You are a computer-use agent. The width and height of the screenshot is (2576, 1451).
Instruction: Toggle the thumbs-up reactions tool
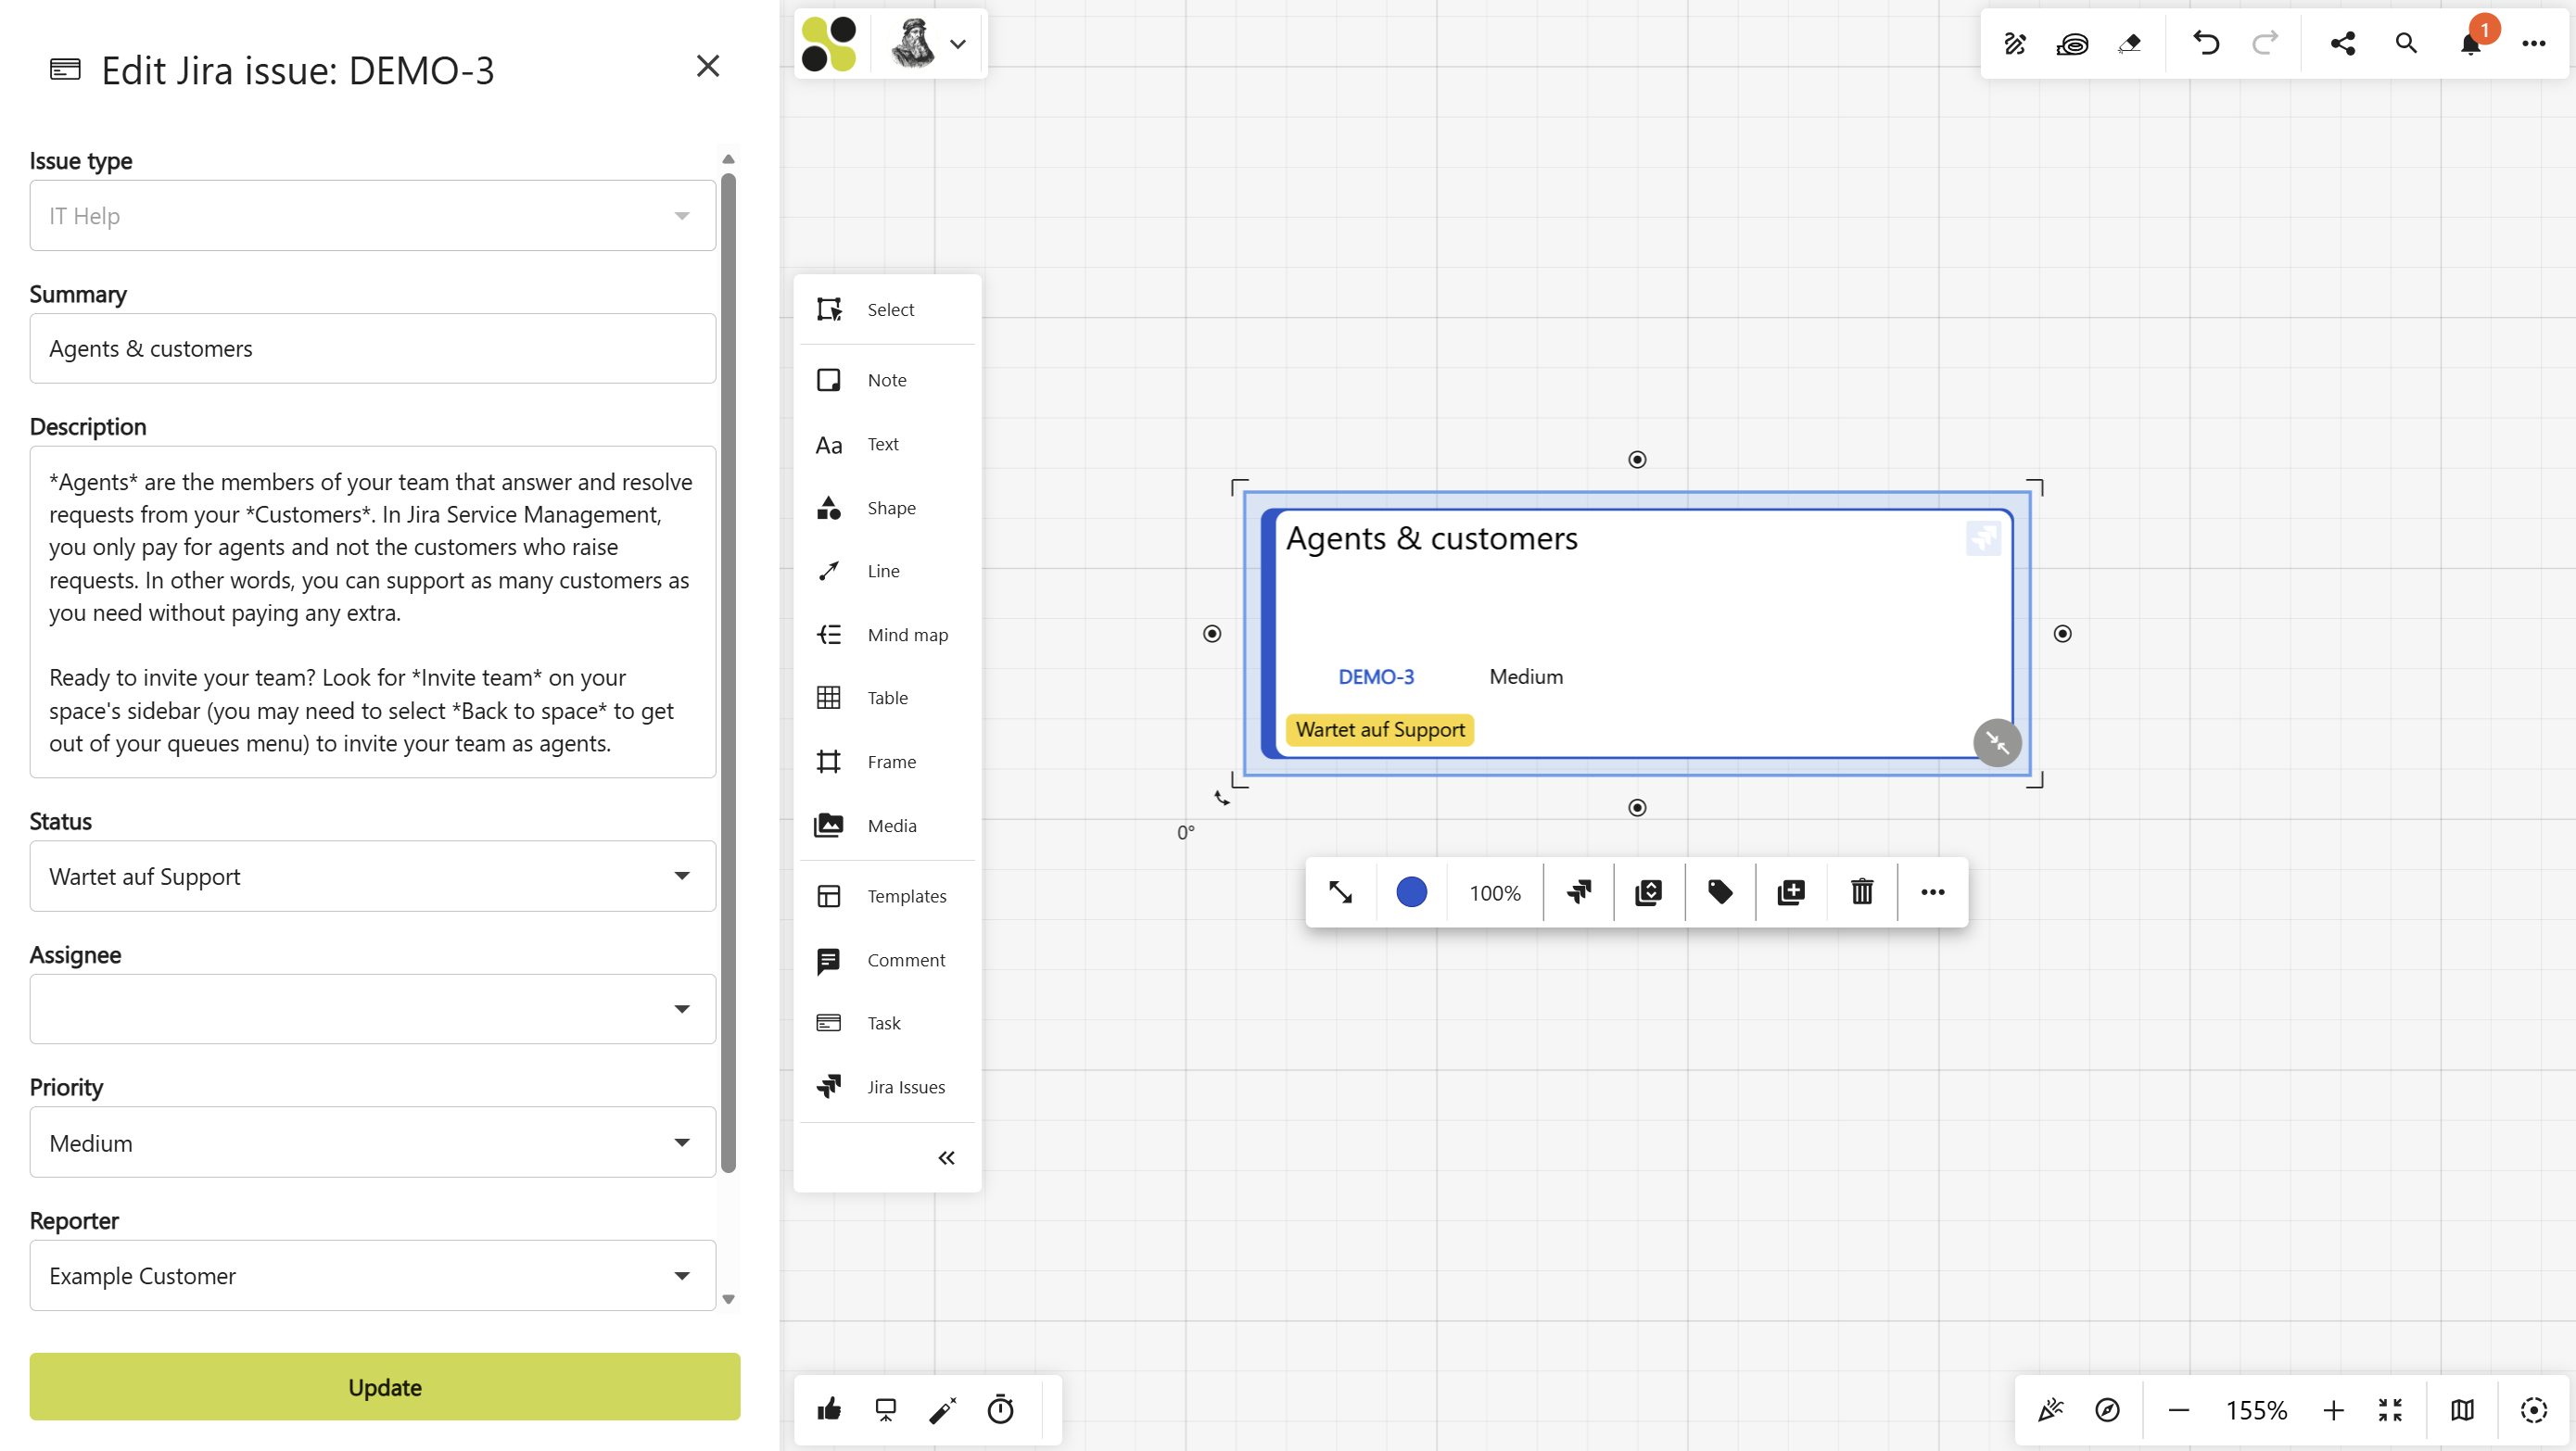point(828,1409)
